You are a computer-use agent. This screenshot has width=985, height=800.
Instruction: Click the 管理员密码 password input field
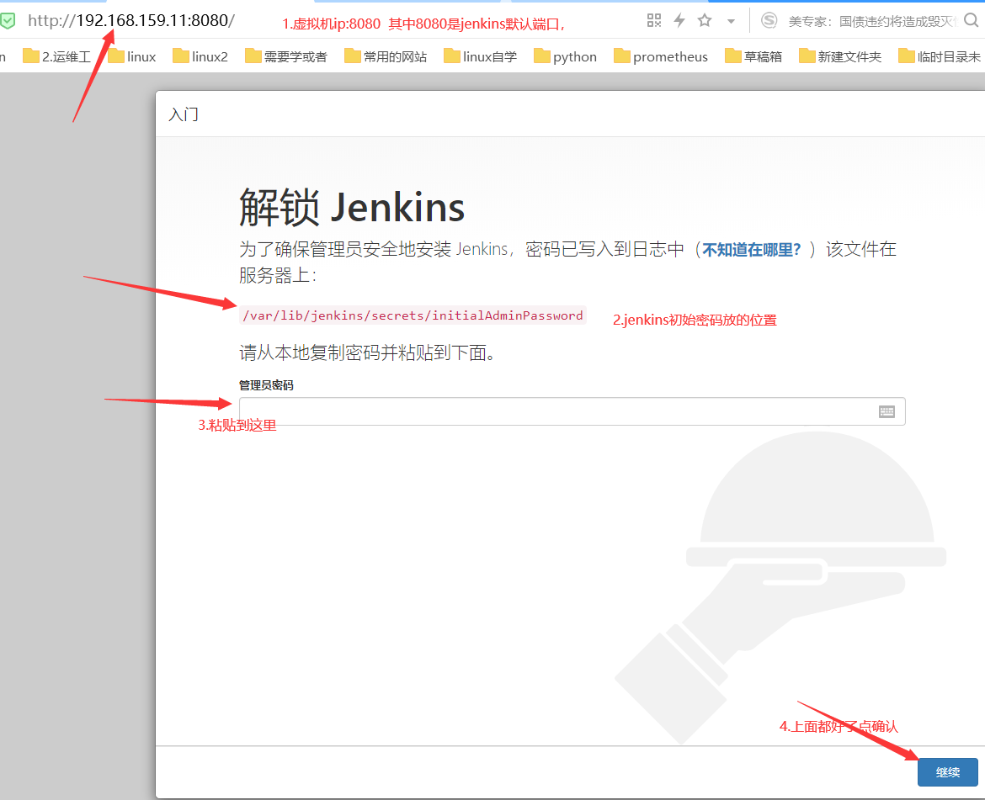[x=572, y=411]
